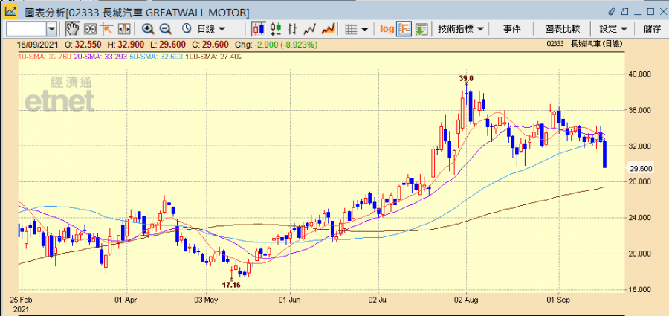
Task: Toggle logarithmic scale with log button
Action: pyautogui.click(x=387, y=28)
